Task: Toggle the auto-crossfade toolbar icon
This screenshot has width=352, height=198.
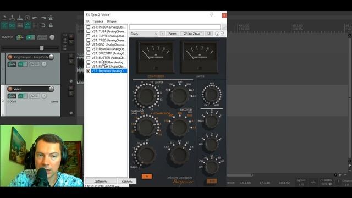Action: click(4, 25)
